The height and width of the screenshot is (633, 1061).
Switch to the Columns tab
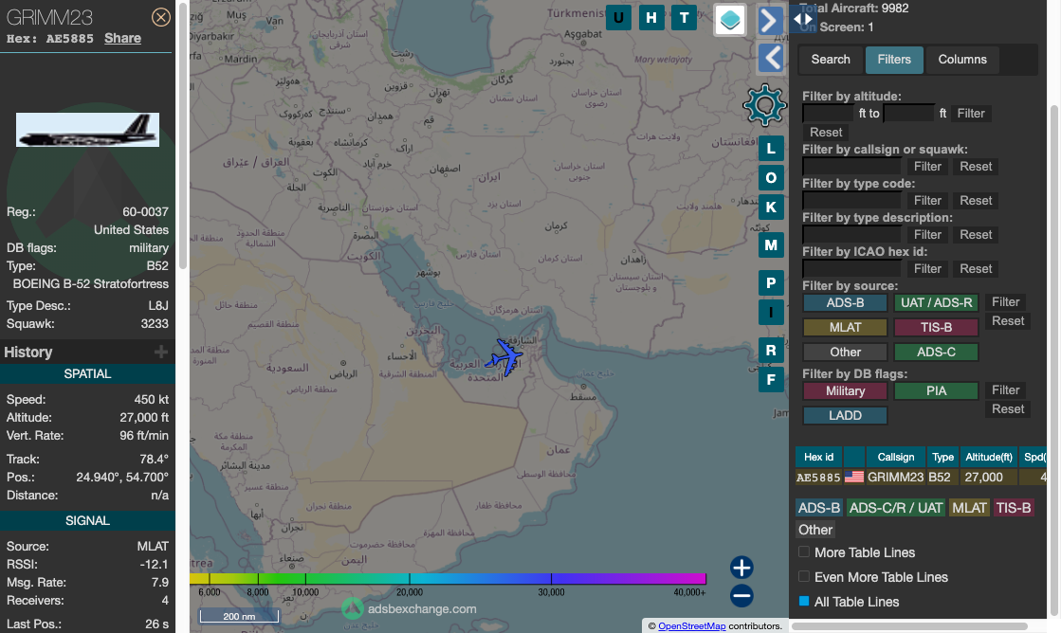(x=962, y=60)
